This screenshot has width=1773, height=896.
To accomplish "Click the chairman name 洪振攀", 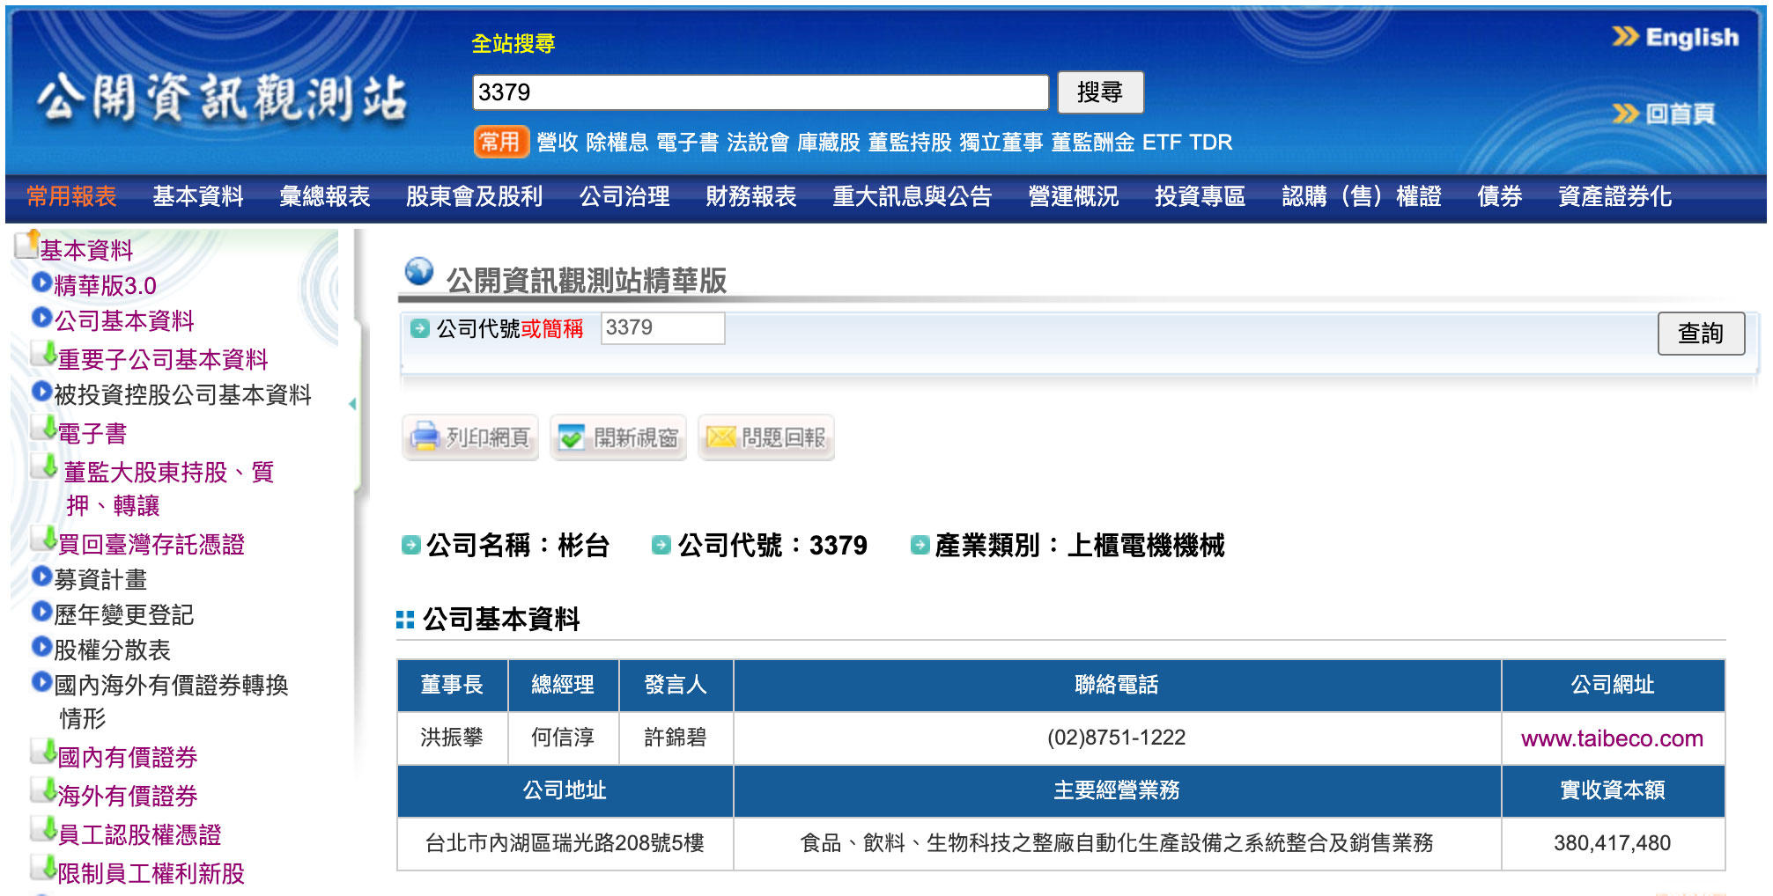I will tap(452, 738).
